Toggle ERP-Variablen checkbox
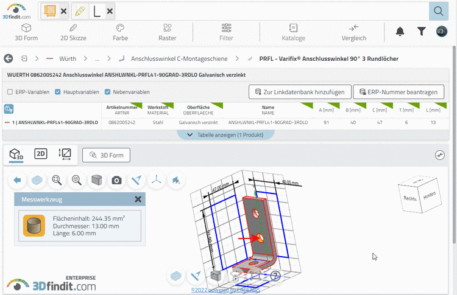This screenshot has height=295, width=457. click(x=10, y=92)
